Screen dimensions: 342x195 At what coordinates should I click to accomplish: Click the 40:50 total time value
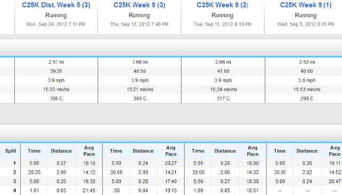(140, 72)
